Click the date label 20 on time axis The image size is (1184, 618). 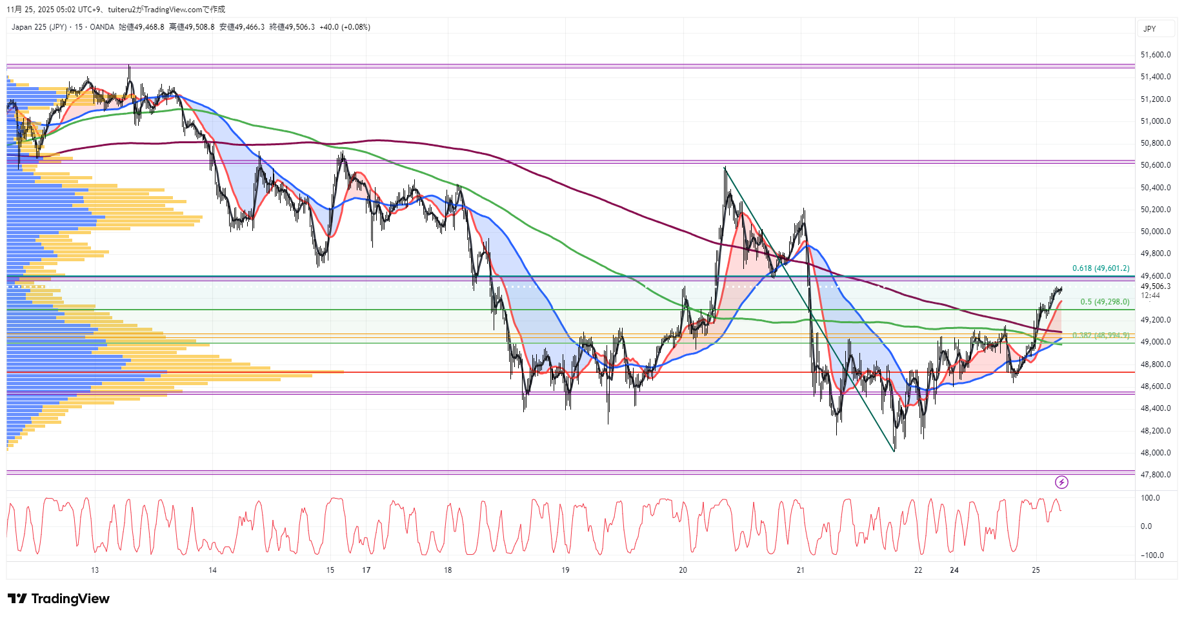683,570
